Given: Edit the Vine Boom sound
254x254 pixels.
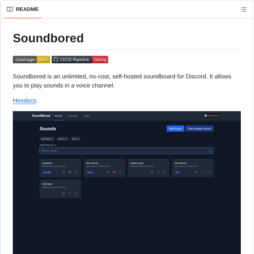Looking at the screenshot, I should pos(208,172).
